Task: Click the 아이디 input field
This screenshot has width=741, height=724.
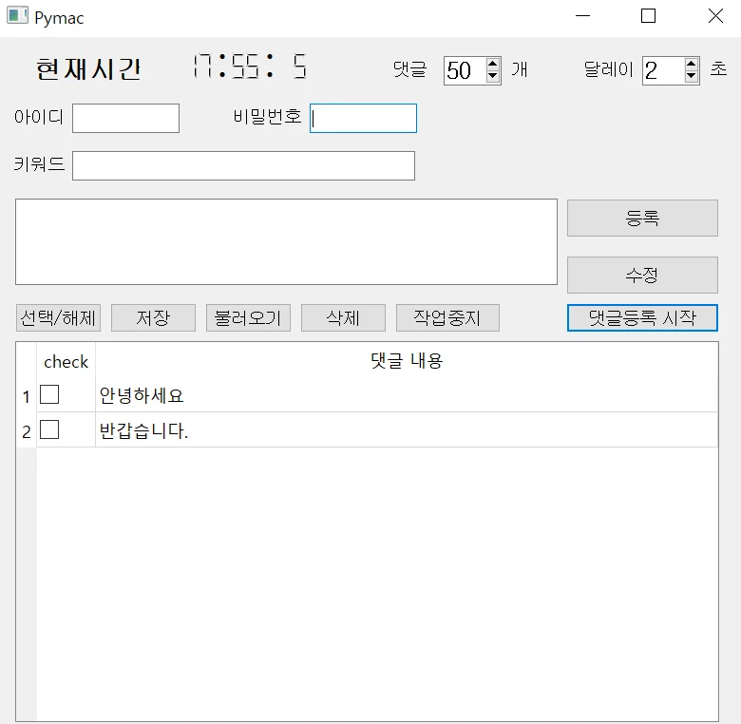Action: (125, 118)
